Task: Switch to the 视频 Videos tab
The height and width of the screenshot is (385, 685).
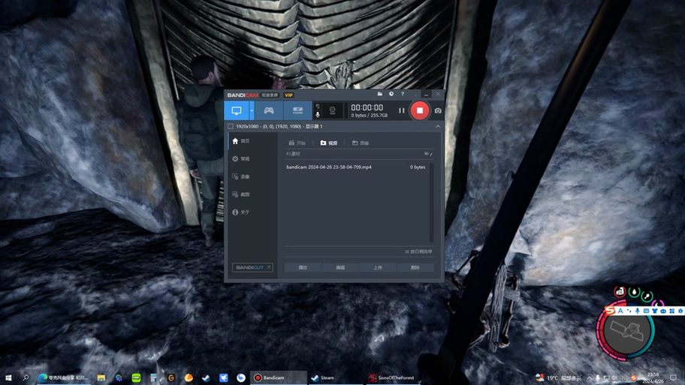Action: coord(329,143)
